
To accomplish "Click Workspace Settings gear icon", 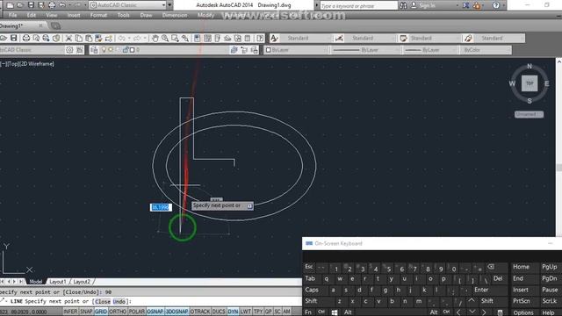I will coord(69,50).
